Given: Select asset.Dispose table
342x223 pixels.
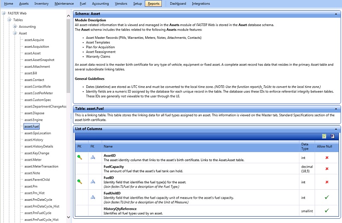Looking at the screenshot, I should click(35, 113).
